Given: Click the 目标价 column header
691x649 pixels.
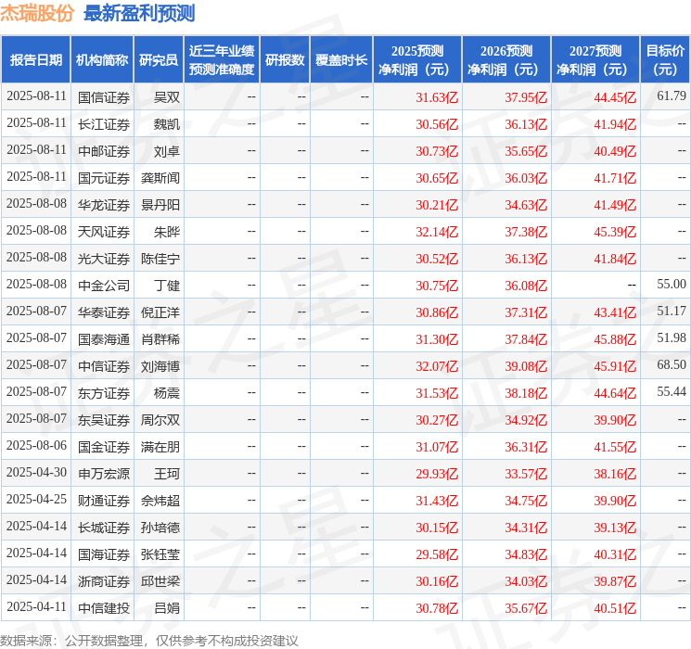Looking at the screenshot, I should coord(665,60).
